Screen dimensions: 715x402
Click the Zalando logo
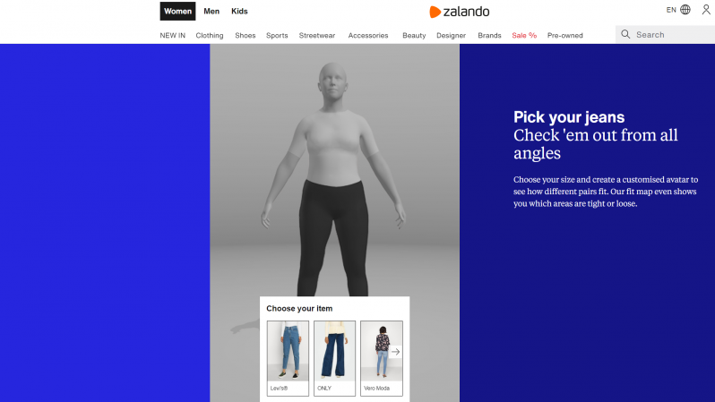tap(459, 12)
